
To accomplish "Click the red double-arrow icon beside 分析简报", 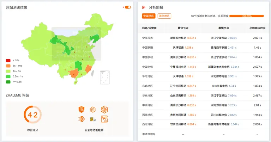I will [144, 7].
